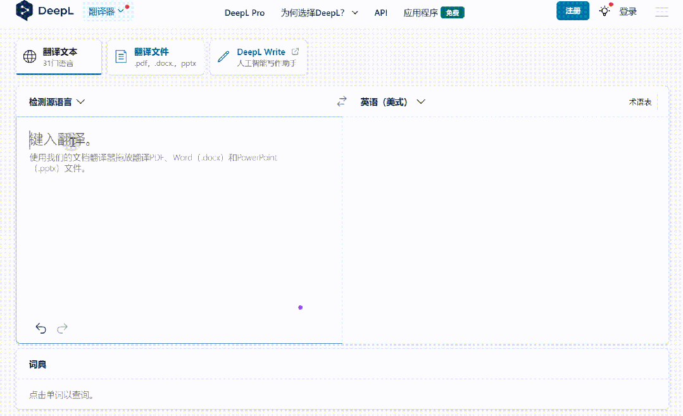The width and height of the screenshot is (683, 416).
Task: Click the document icon on the translate files tab
Action: [x=120, y=56]
